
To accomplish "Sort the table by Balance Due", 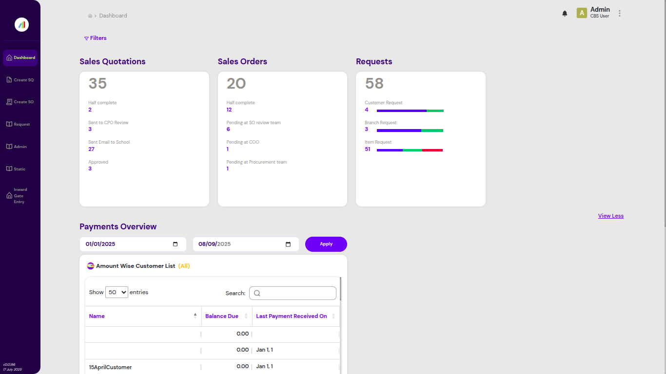I will click(221, 316).
